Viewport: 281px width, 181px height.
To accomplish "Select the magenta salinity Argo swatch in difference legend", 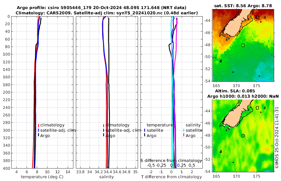I will 184,135.
